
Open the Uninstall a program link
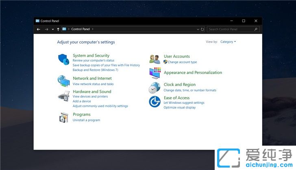(x=86, y=120)
